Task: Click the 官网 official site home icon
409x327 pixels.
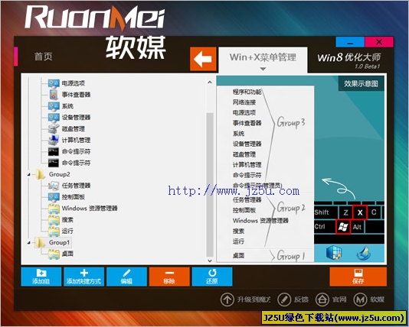Action: [322, 299]
